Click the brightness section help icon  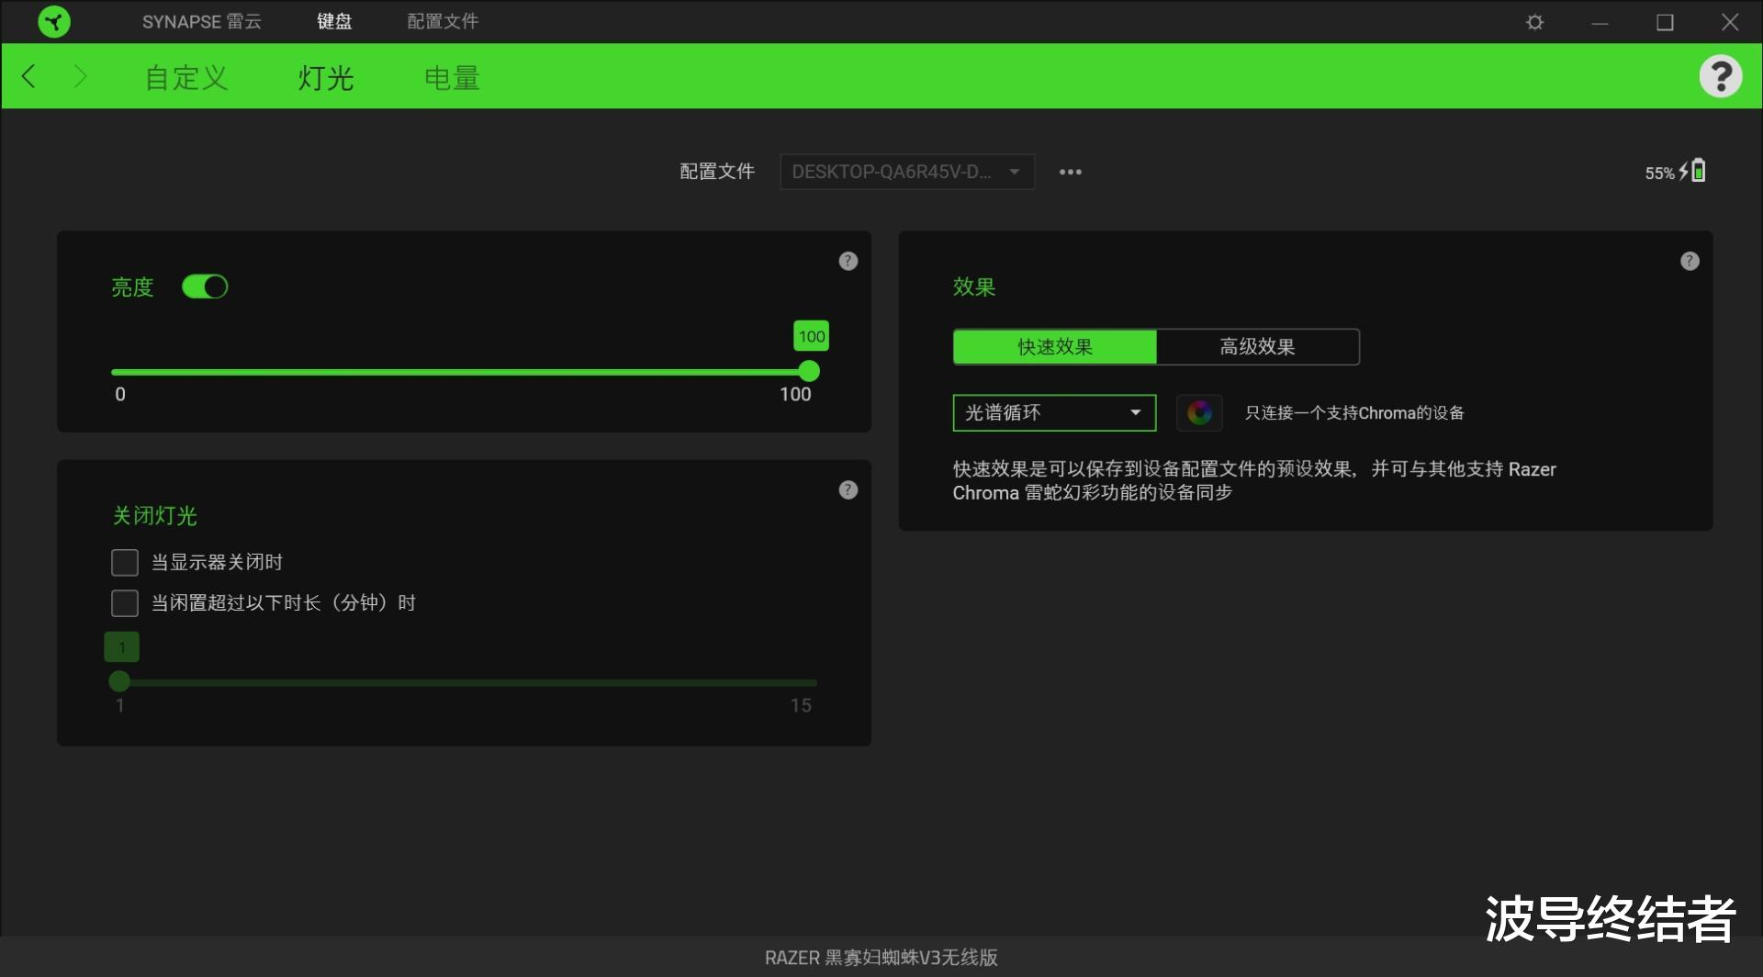pyautogui.click(x=848, y=261)
